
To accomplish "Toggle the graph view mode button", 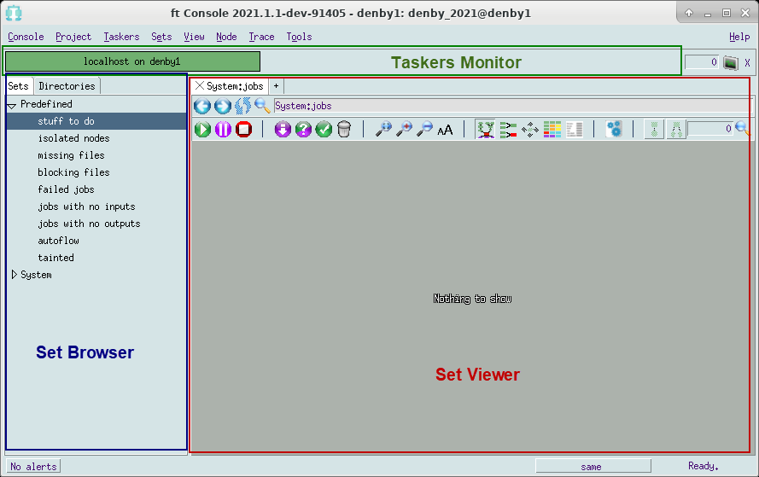I will (486, 129).
